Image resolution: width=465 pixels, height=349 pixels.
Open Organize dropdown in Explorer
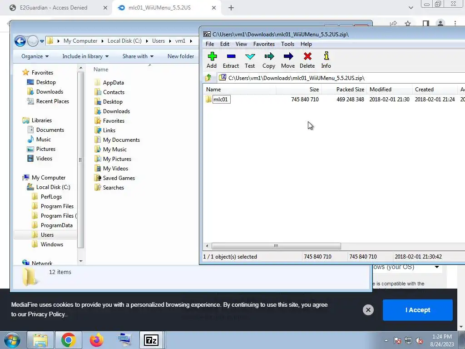pyautogui.click(x=35, y=56)
